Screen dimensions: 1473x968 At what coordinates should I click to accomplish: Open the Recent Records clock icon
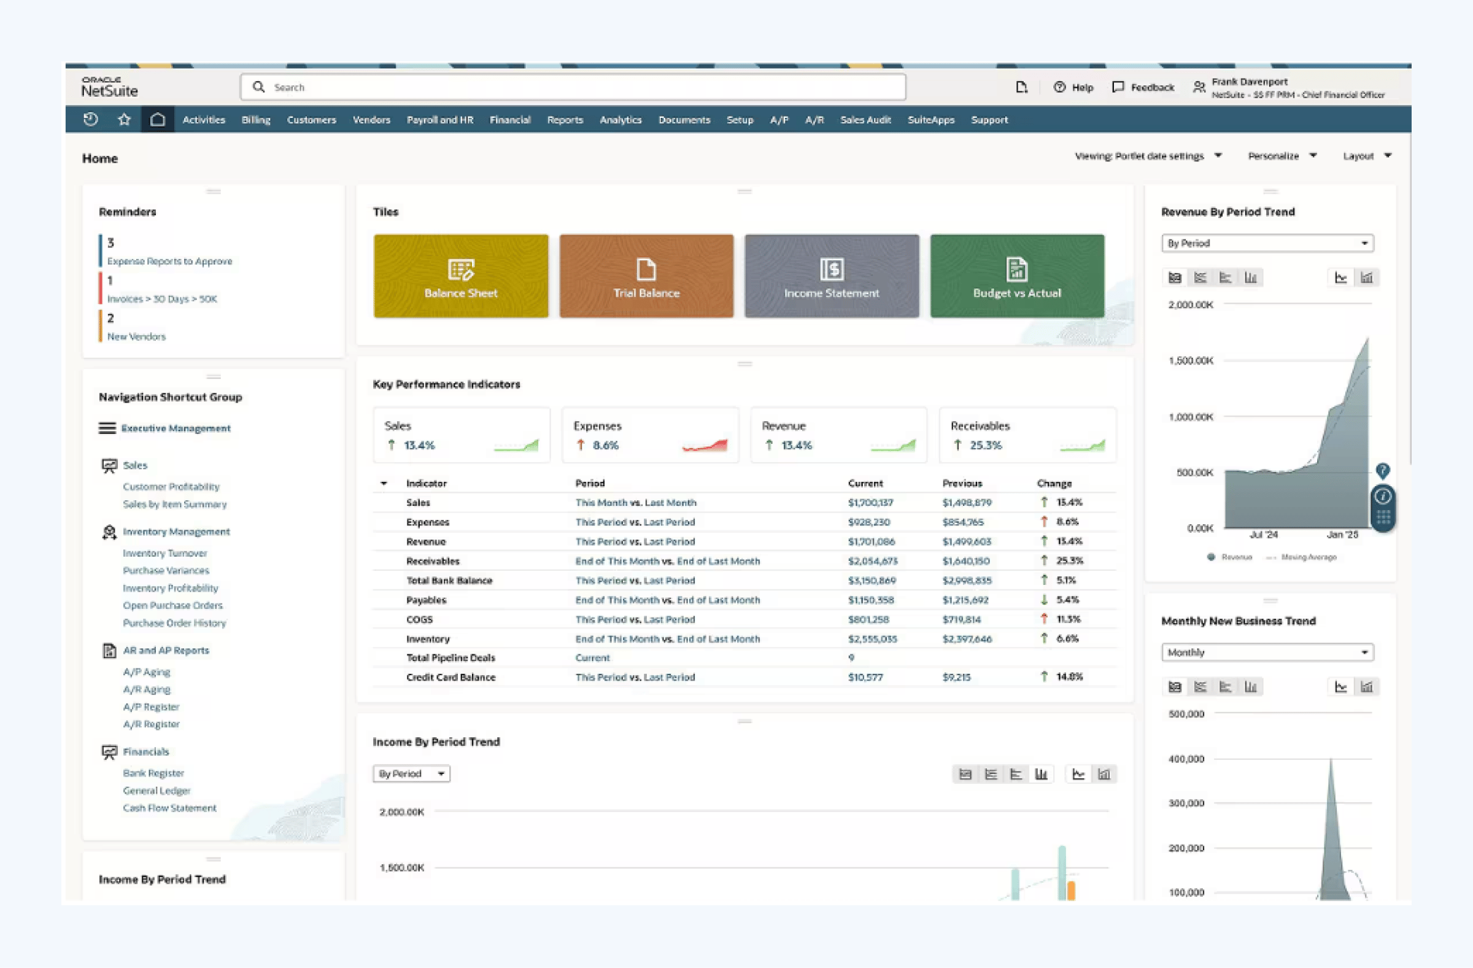(91, 120)
